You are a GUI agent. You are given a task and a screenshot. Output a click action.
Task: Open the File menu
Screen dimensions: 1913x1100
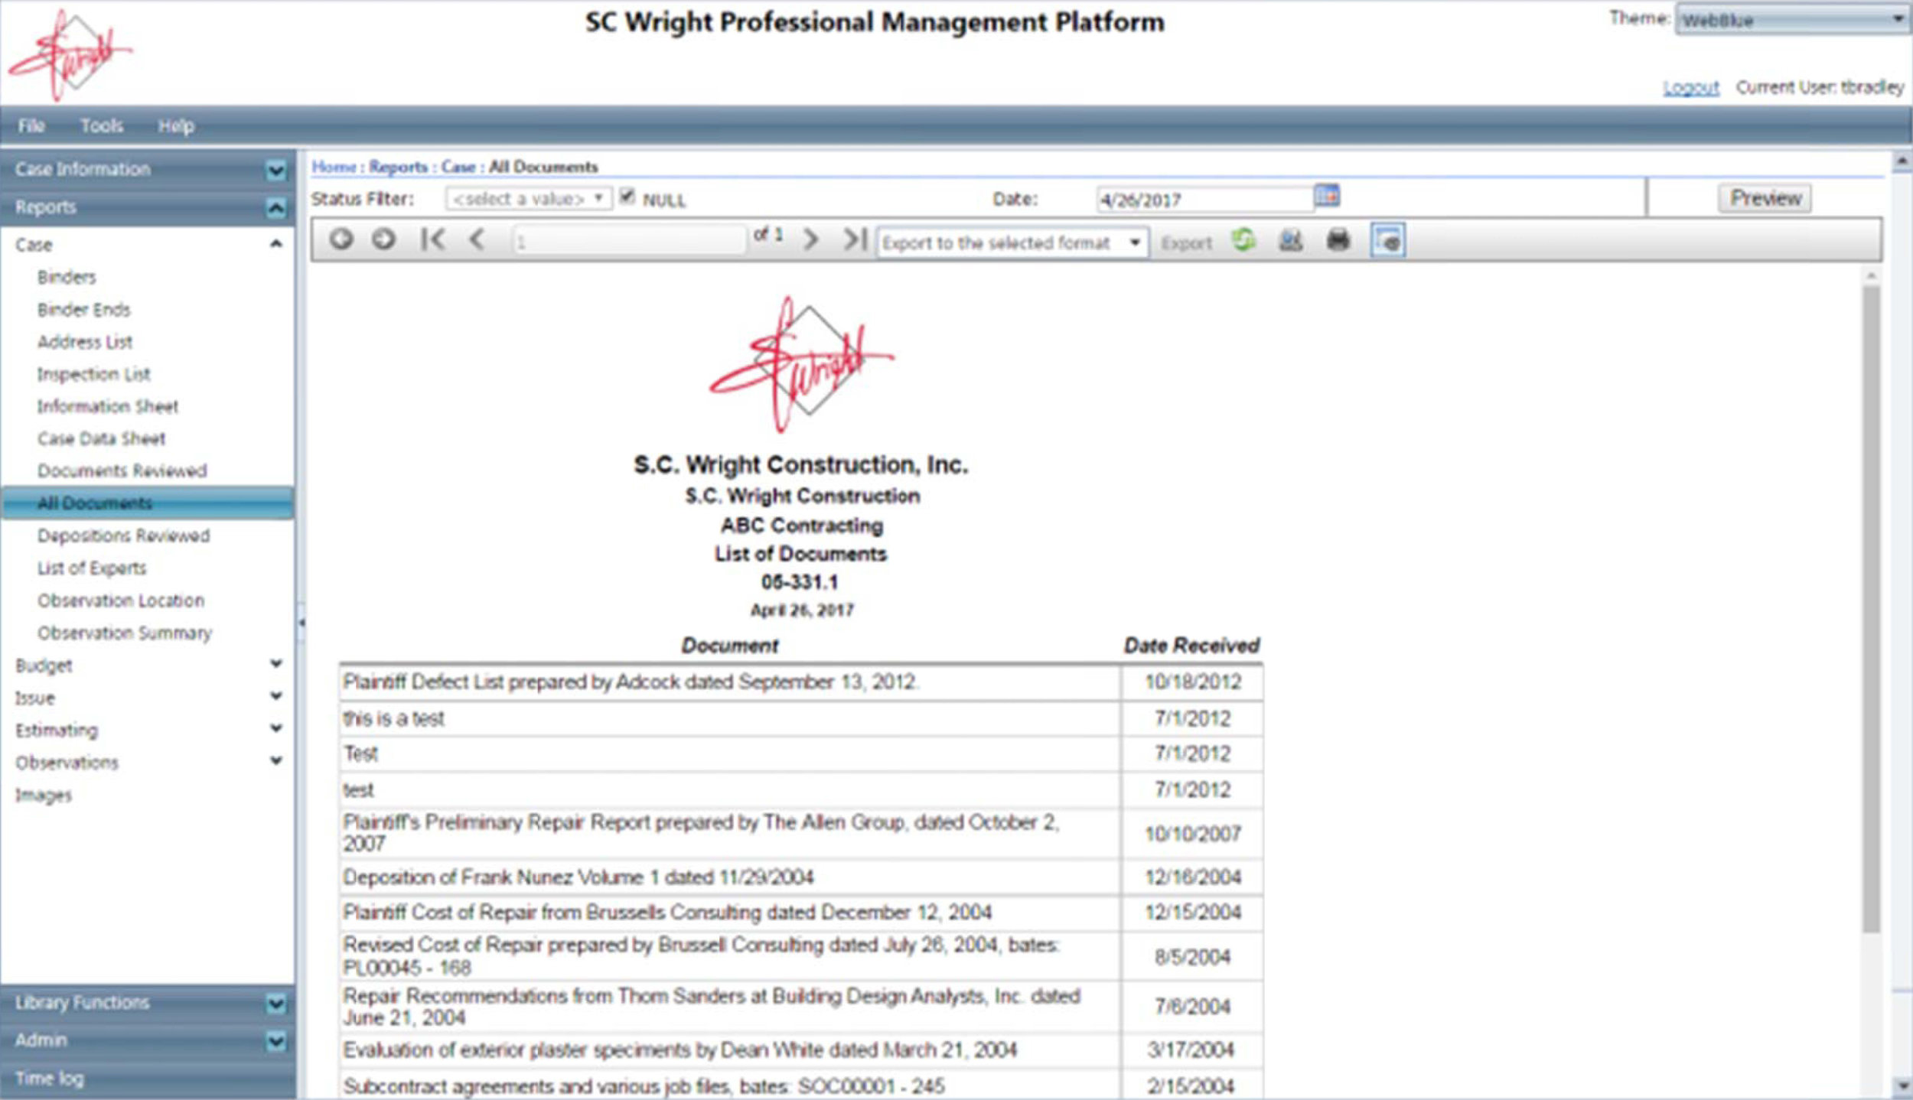coord(31,125)
